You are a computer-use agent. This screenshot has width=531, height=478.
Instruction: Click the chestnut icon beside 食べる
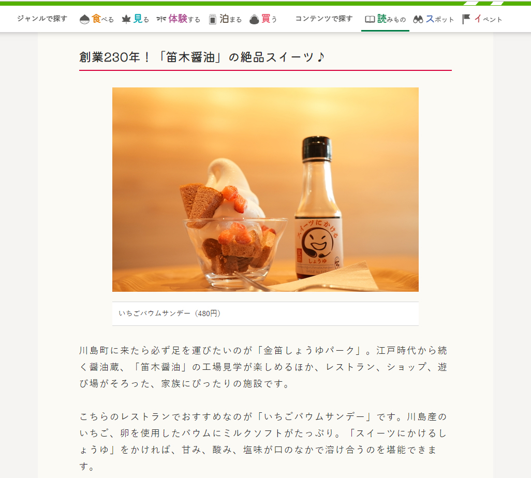coord(84,19)
